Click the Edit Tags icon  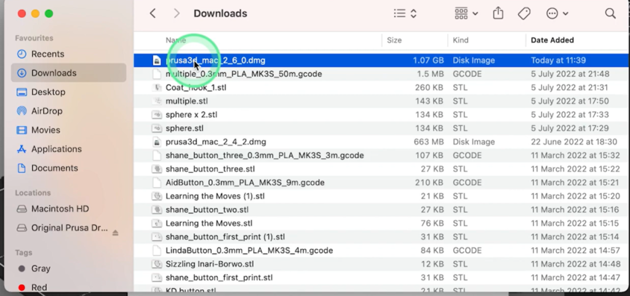pyautogui.click(x=524, y=14)
